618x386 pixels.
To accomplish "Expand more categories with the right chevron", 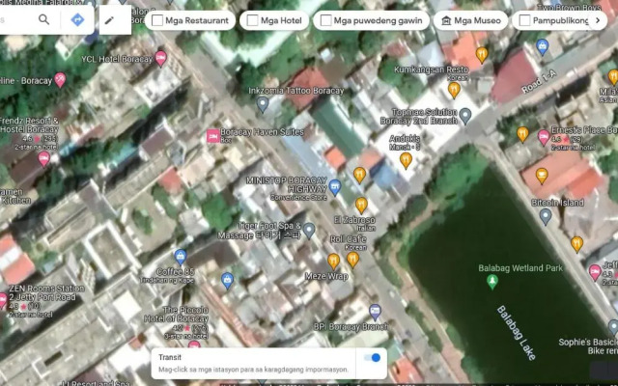I will 598,20.
